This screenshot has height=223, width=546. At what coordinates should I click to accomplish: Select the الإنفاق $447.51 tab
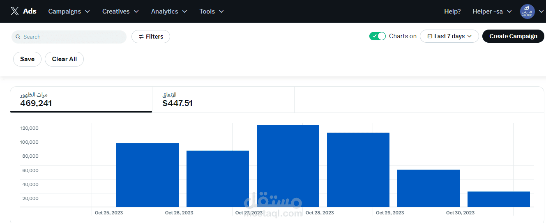coord(223,99)
